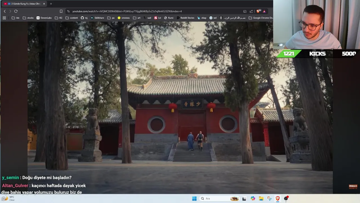Switch to Brave browser on taskbar
360x203 pixels.
[x=278, y=198]
